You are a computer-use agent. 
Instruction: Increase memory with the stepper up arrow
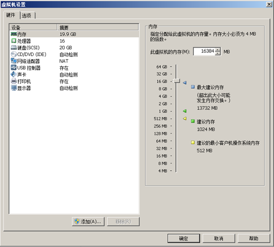click(218, 49)
